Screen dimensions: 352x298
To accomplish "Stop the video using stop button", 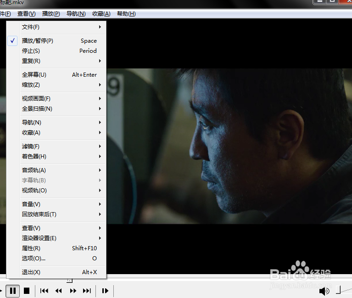I will [x=27, y=291].
